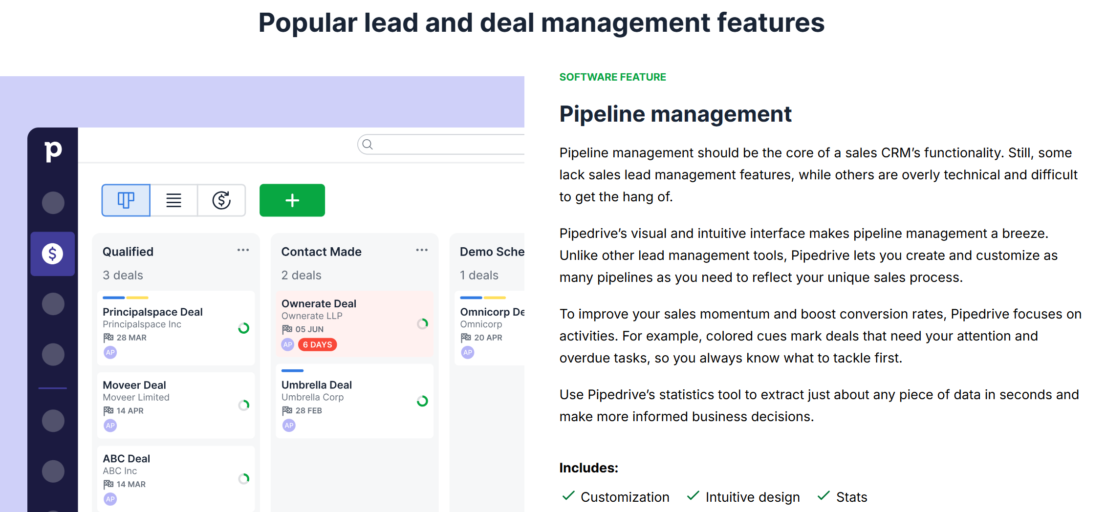Click AP avatar on Umbrella Deal
1106x512 pixels.
[289, 426]
